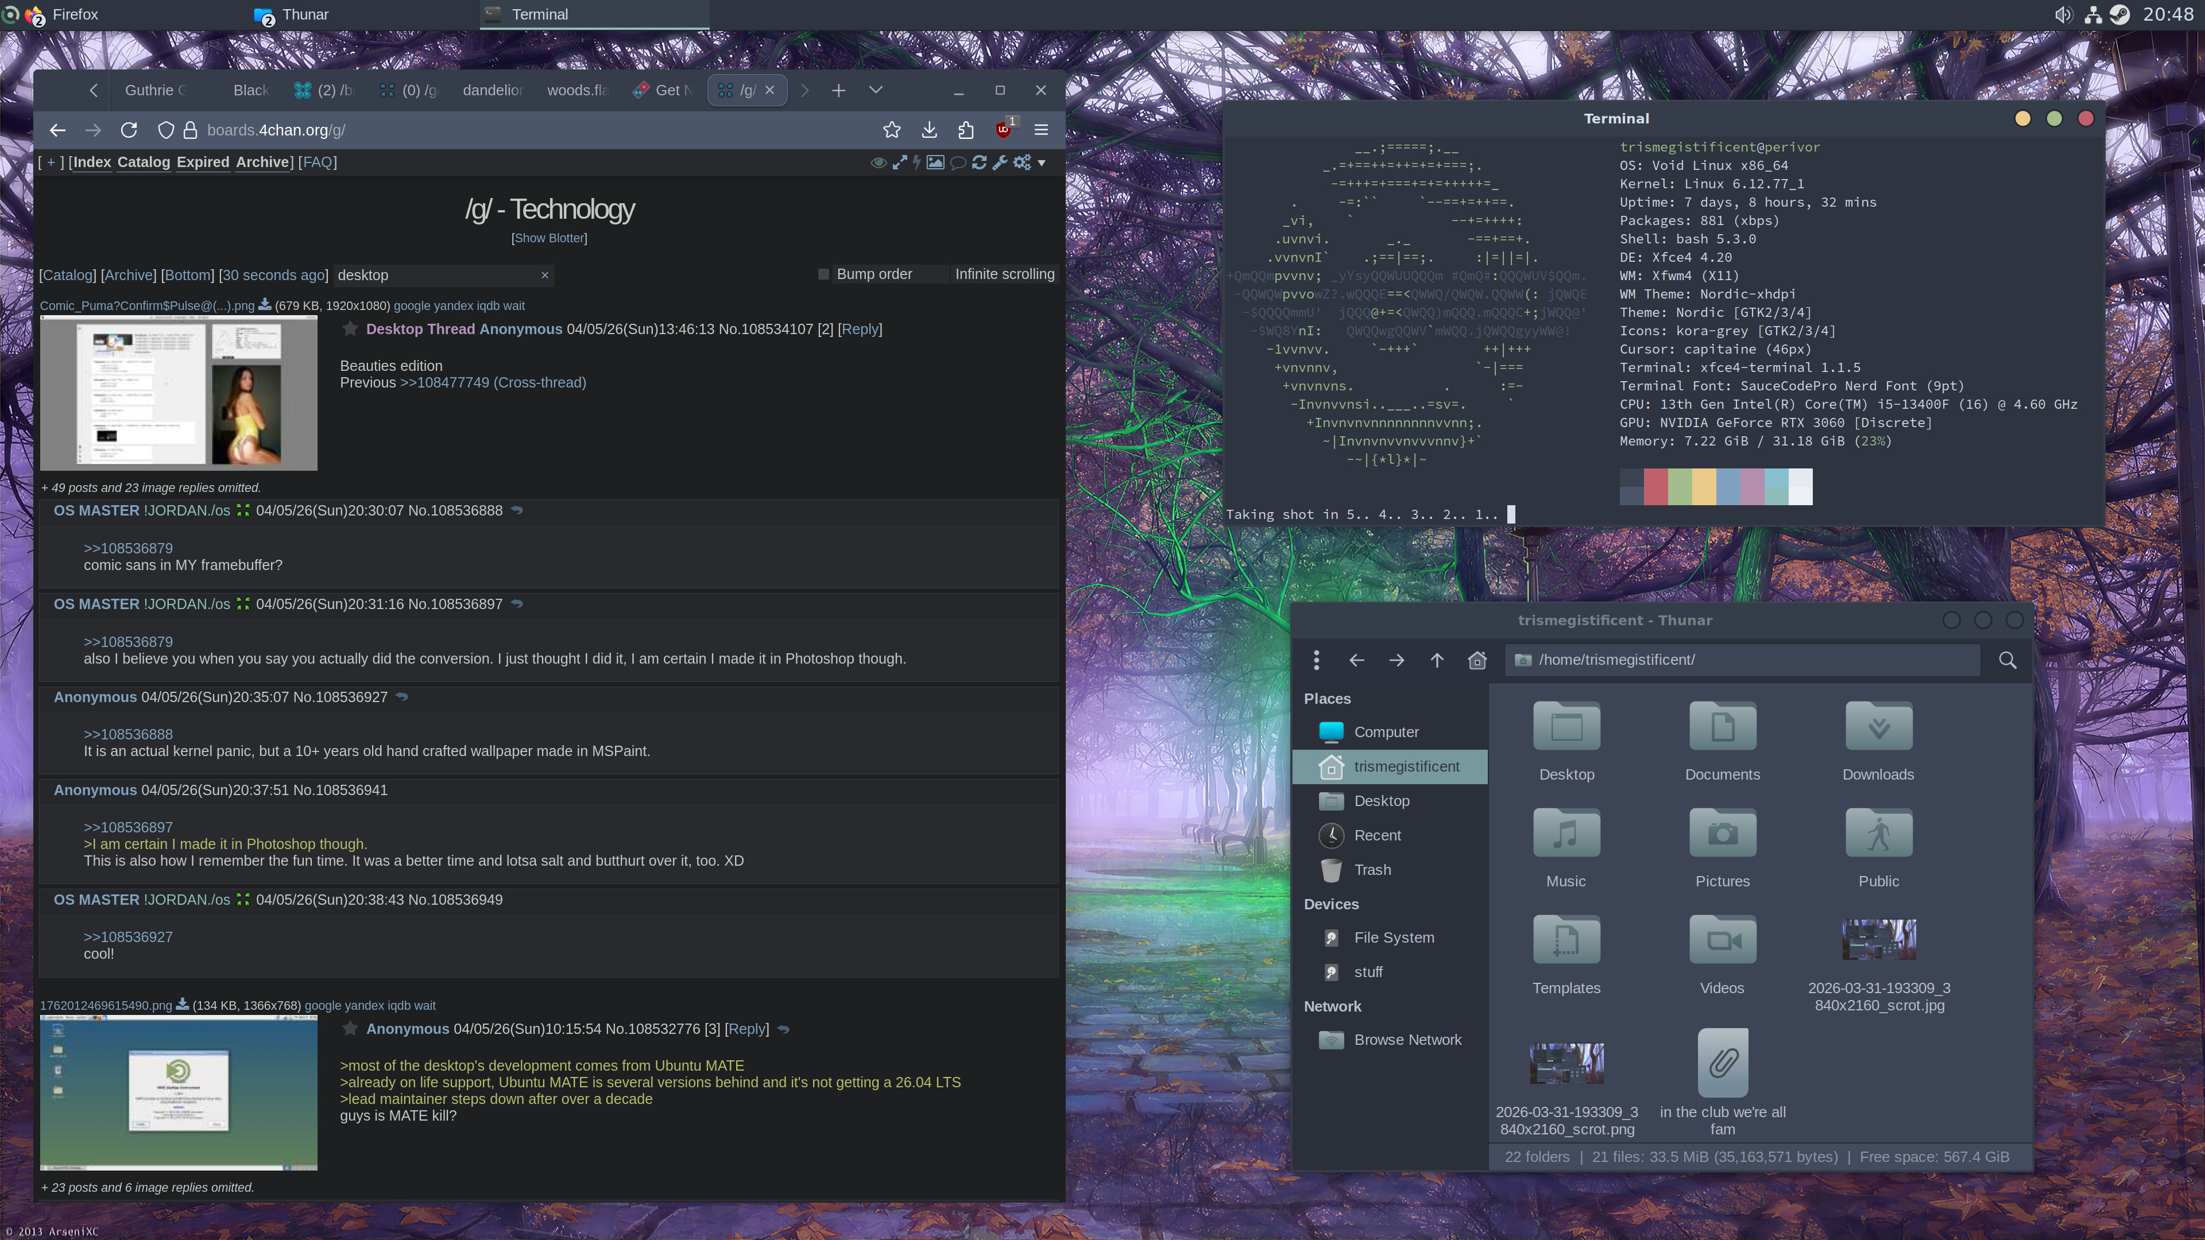Click Show Blotter link under board title
The height and width of the screenshot is (1240, 2205).
tap(549, 238)
